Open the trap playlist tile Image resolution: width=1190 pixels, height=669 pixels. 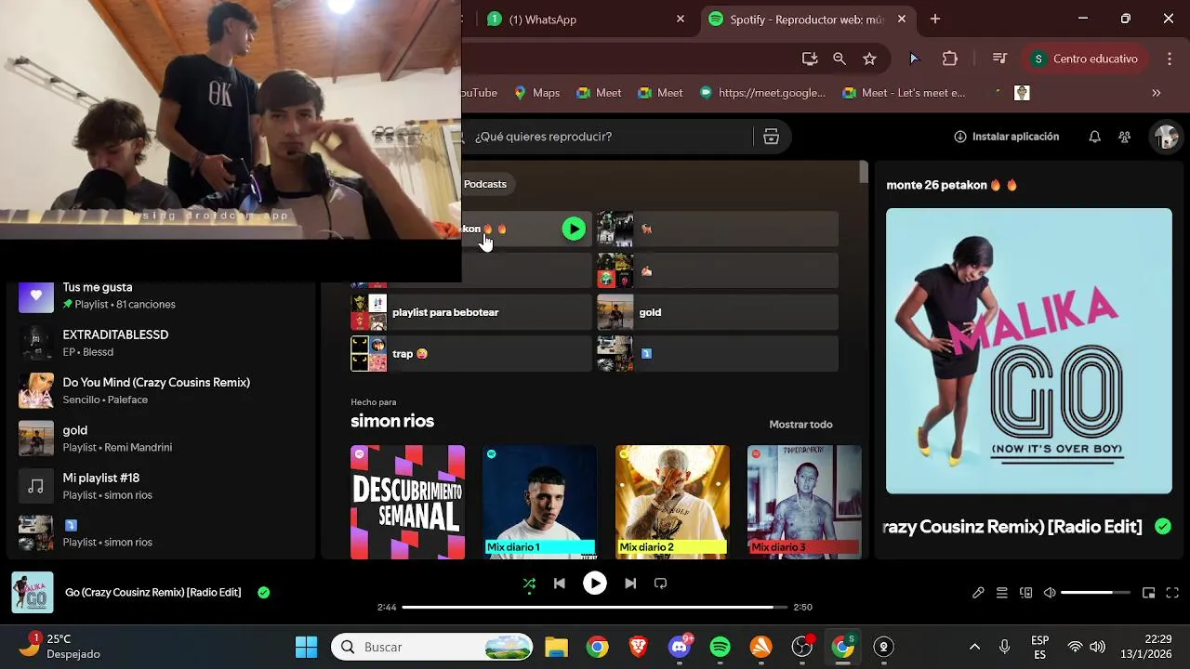[x=470, y=353]
